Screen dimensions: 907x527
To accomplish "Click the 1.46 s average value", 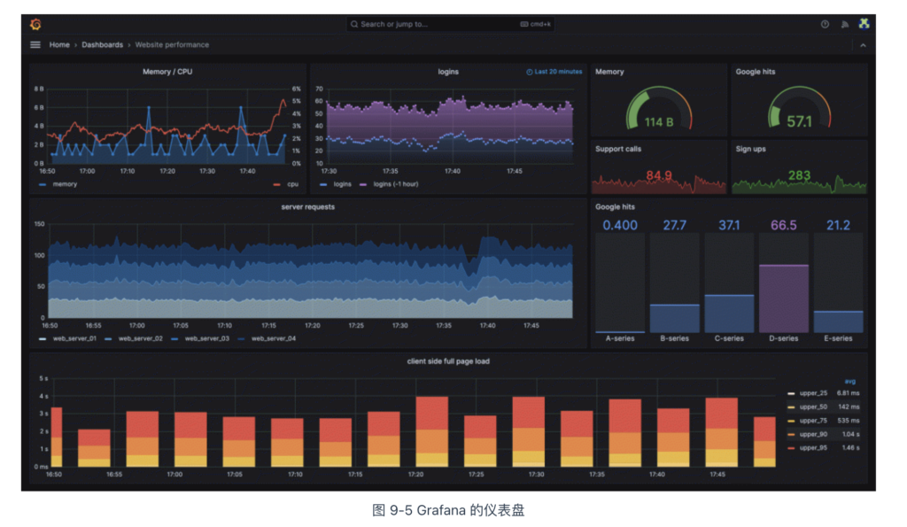I will [851, 448].
